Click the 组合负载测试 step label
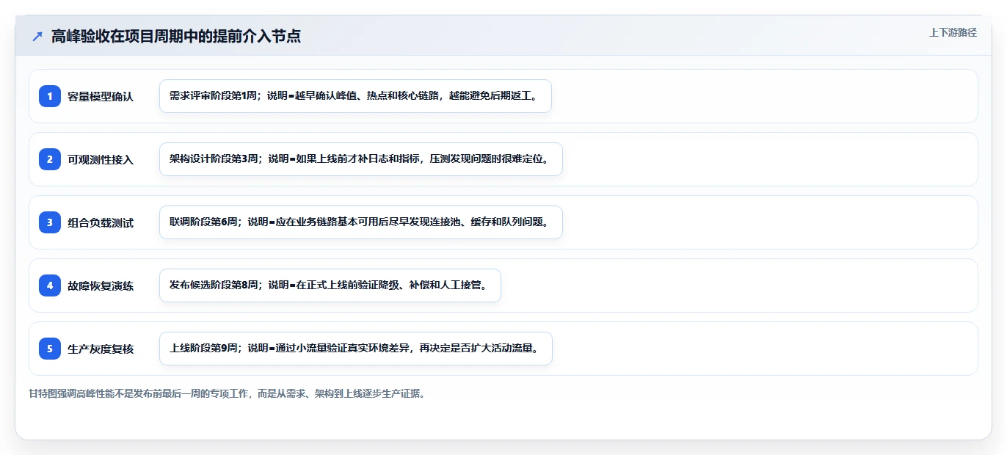The width and height of the screenshot is (1007, 455). tap(101, 222)
